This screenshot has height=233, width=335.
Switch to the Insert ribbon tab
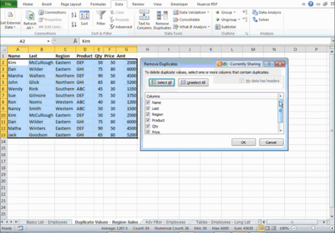[x=47, y=4]
